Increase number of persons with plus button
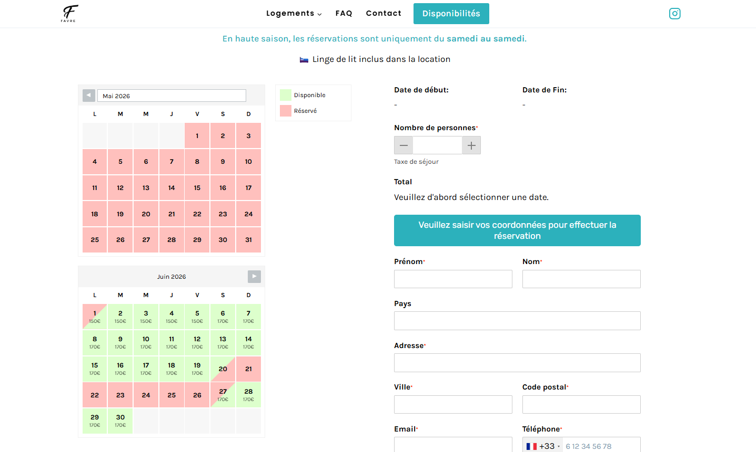Viewport: 756px width, 452px height. 471,145
